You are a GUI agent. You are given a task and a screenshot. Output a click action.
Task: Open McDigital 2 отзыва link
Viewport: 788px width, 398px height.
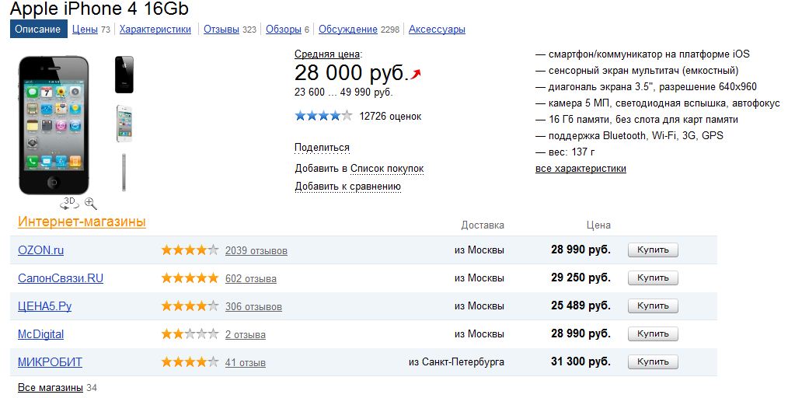coord(246,335)
